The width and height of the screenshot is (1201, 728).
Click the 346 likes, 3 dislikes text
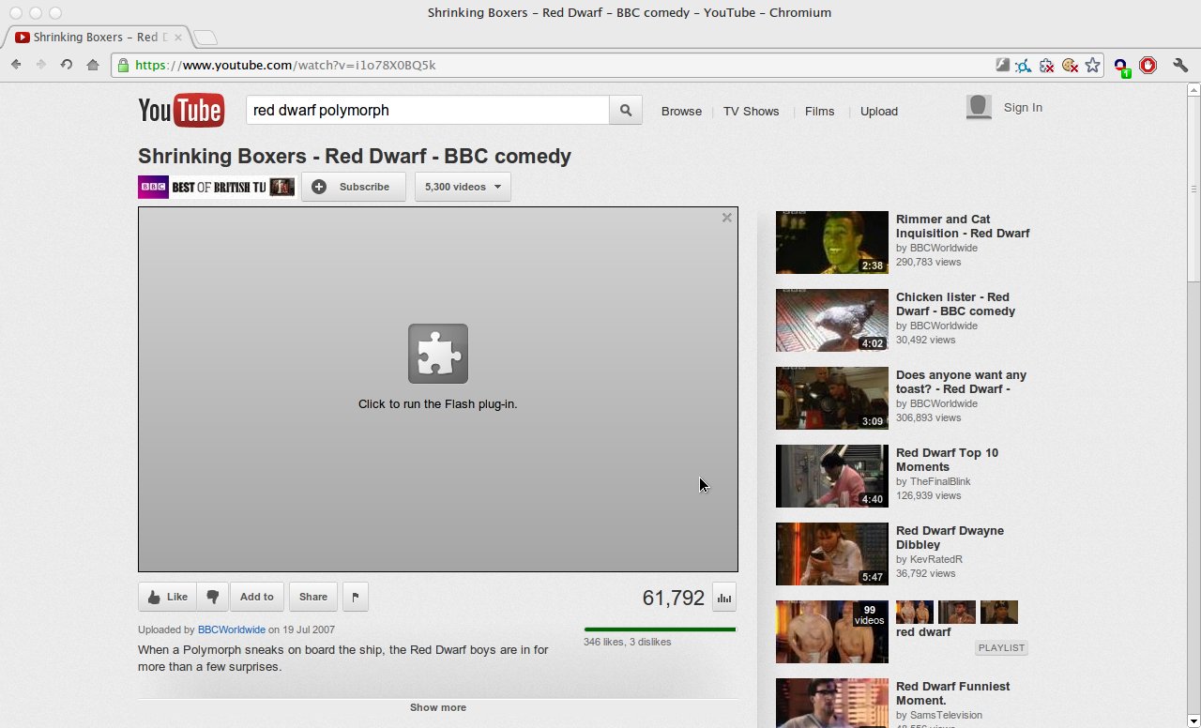pos(627,642)
